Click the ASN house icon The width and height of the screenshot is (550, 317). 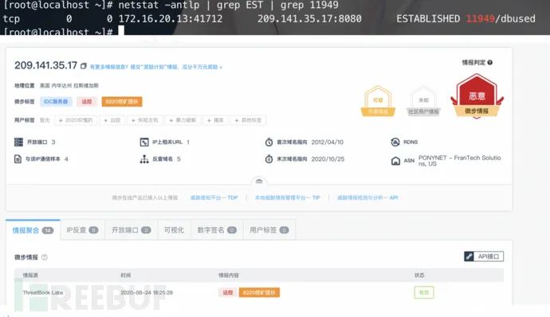395,161
